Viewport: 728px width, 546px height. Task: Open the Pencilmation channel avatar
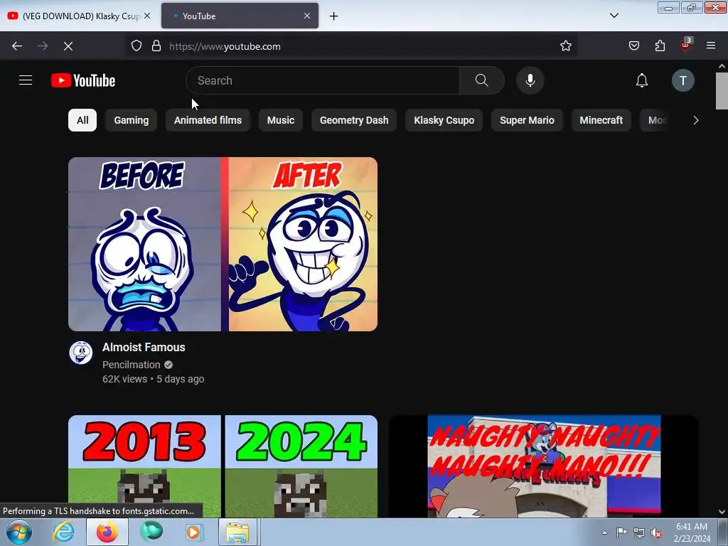tap(81, 353)
